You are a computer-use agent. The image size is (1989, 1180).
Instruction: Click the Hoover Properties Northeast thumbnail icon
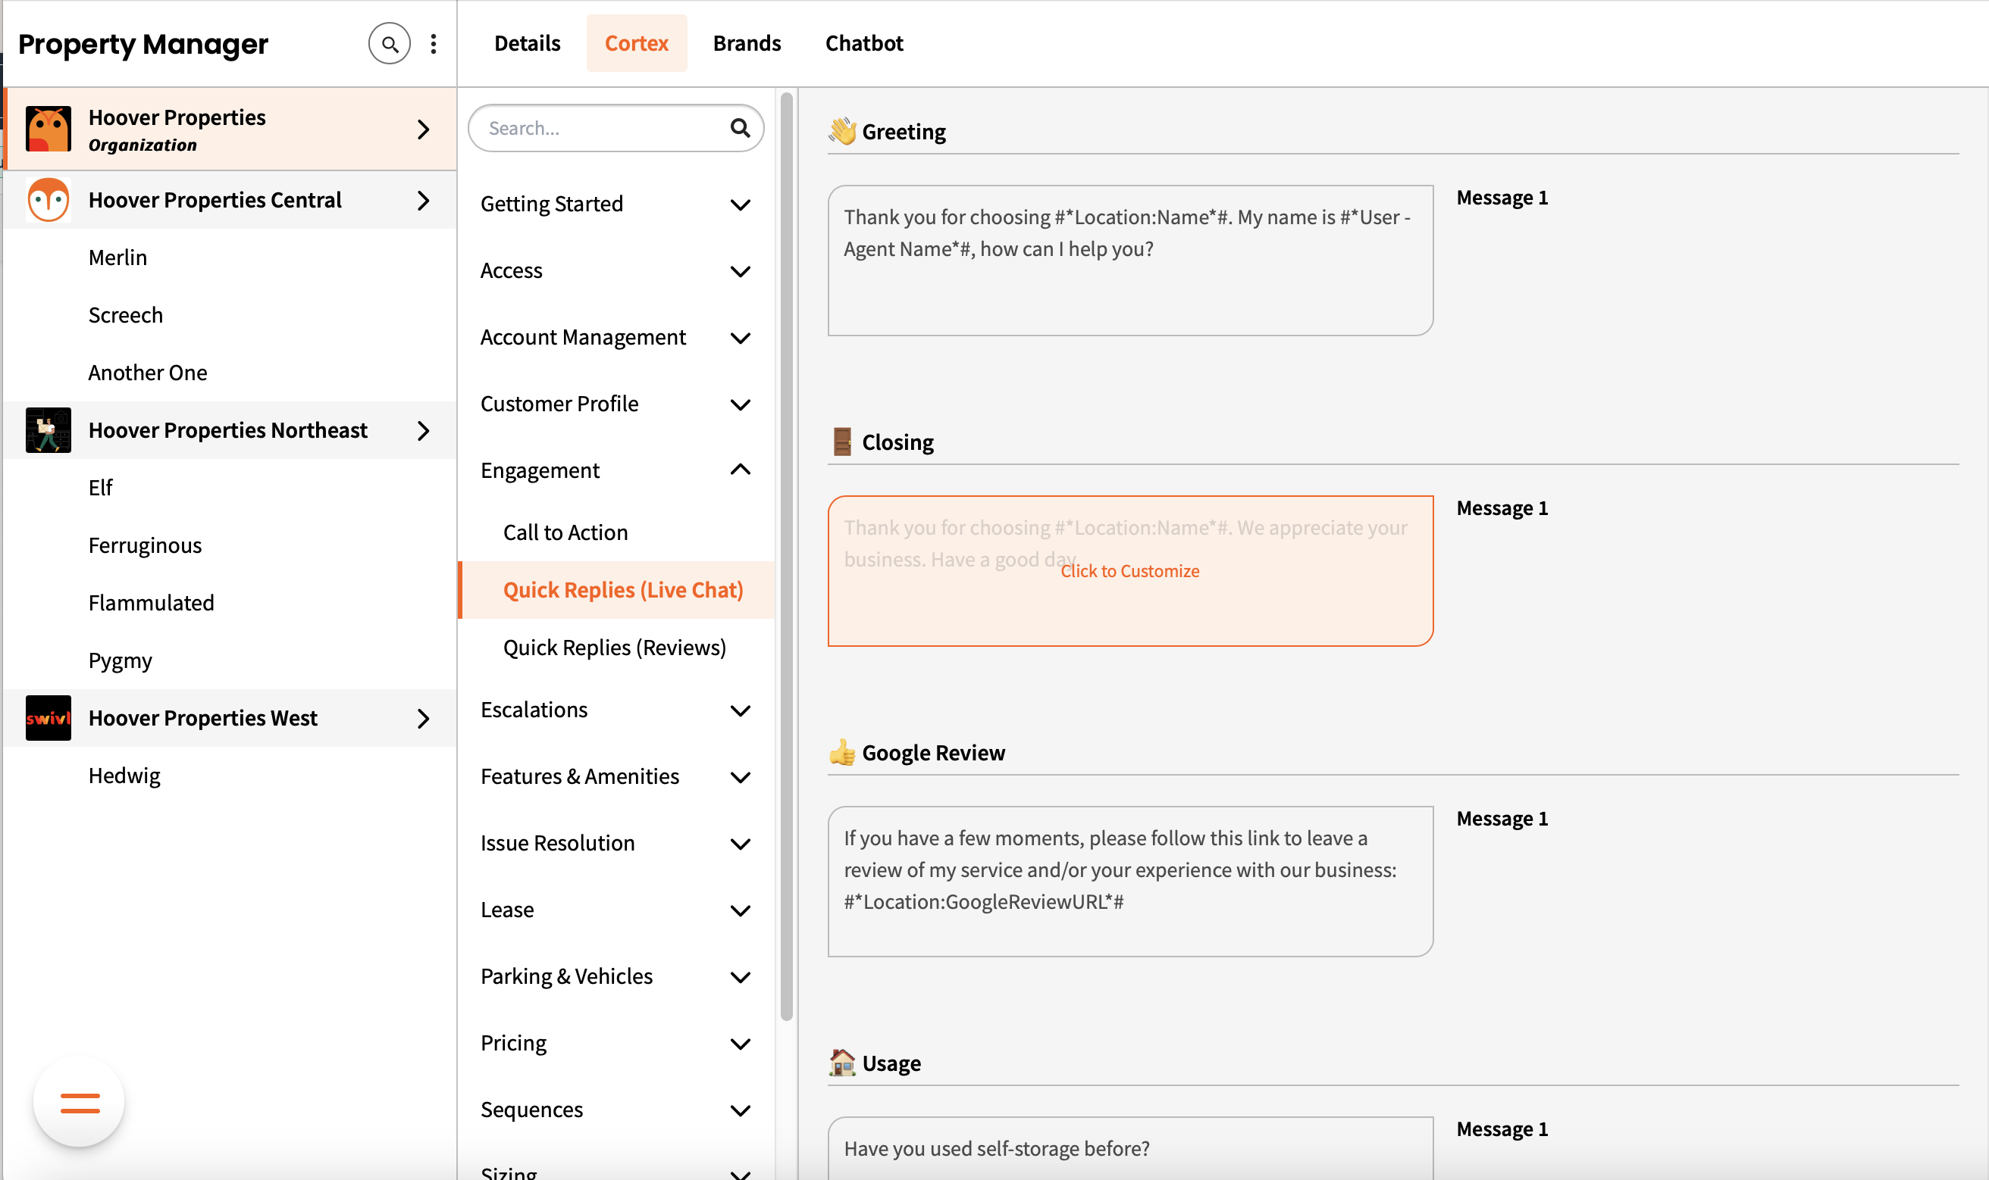48,430
